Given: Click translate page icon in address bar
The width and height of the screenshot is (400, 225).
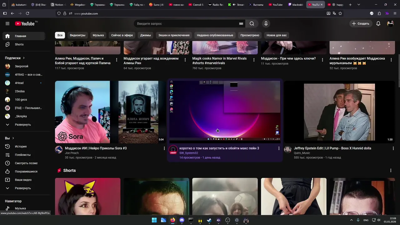Looking at the screenshot, I should [334, 13].
